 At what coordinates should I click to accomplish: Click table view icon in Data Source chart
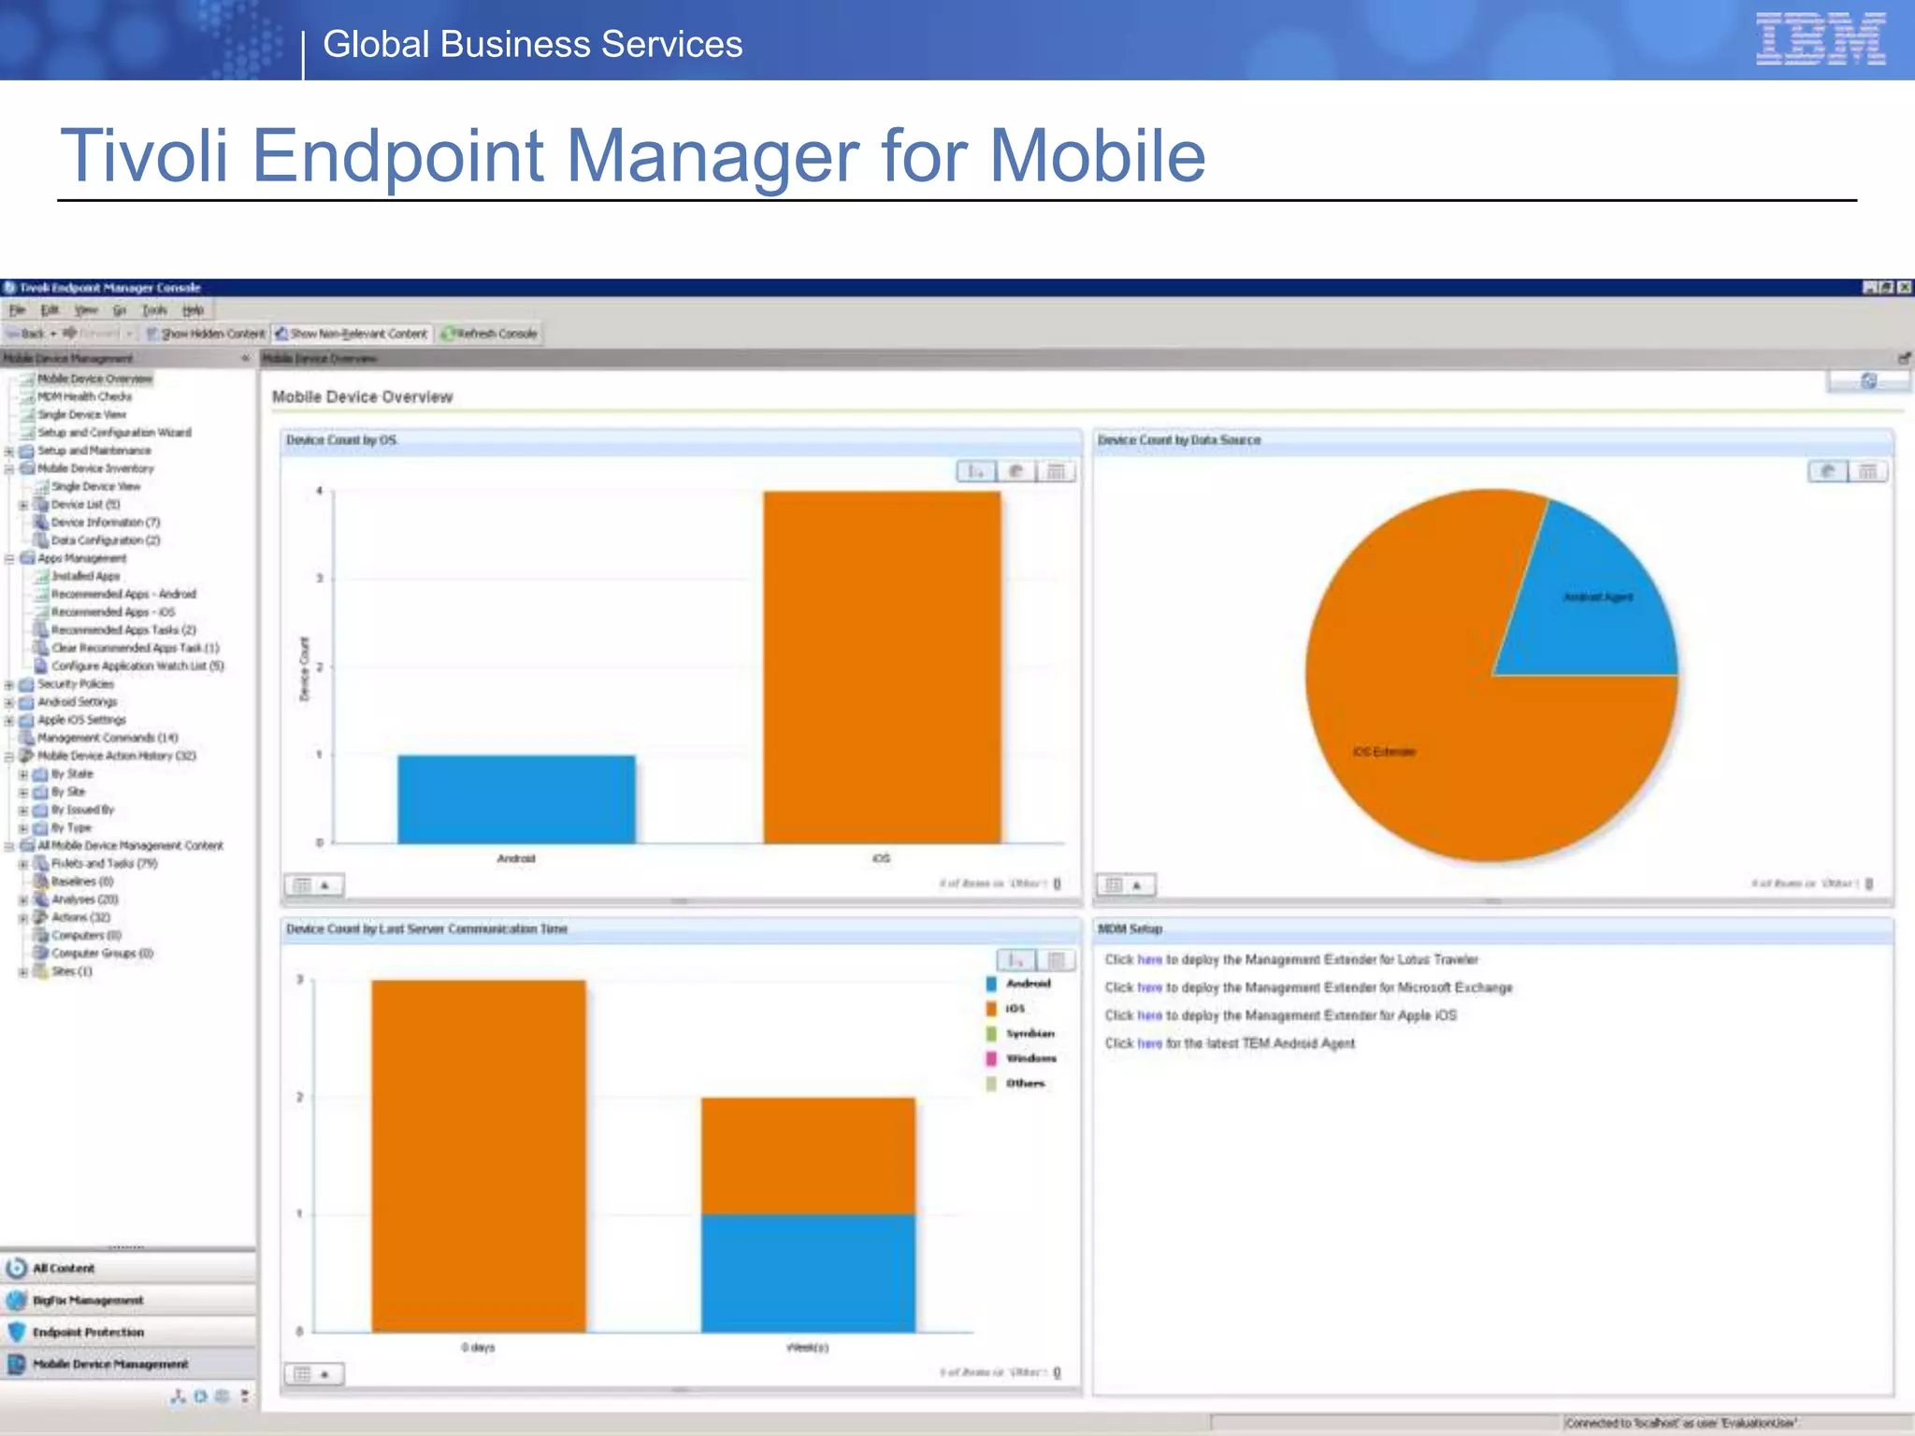1868,471
